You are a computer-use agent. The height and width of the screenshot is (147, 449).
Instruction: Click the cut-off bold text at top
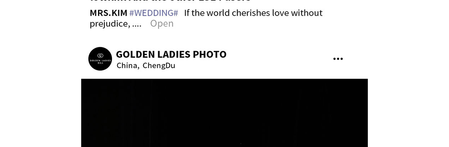coord(170,1)
